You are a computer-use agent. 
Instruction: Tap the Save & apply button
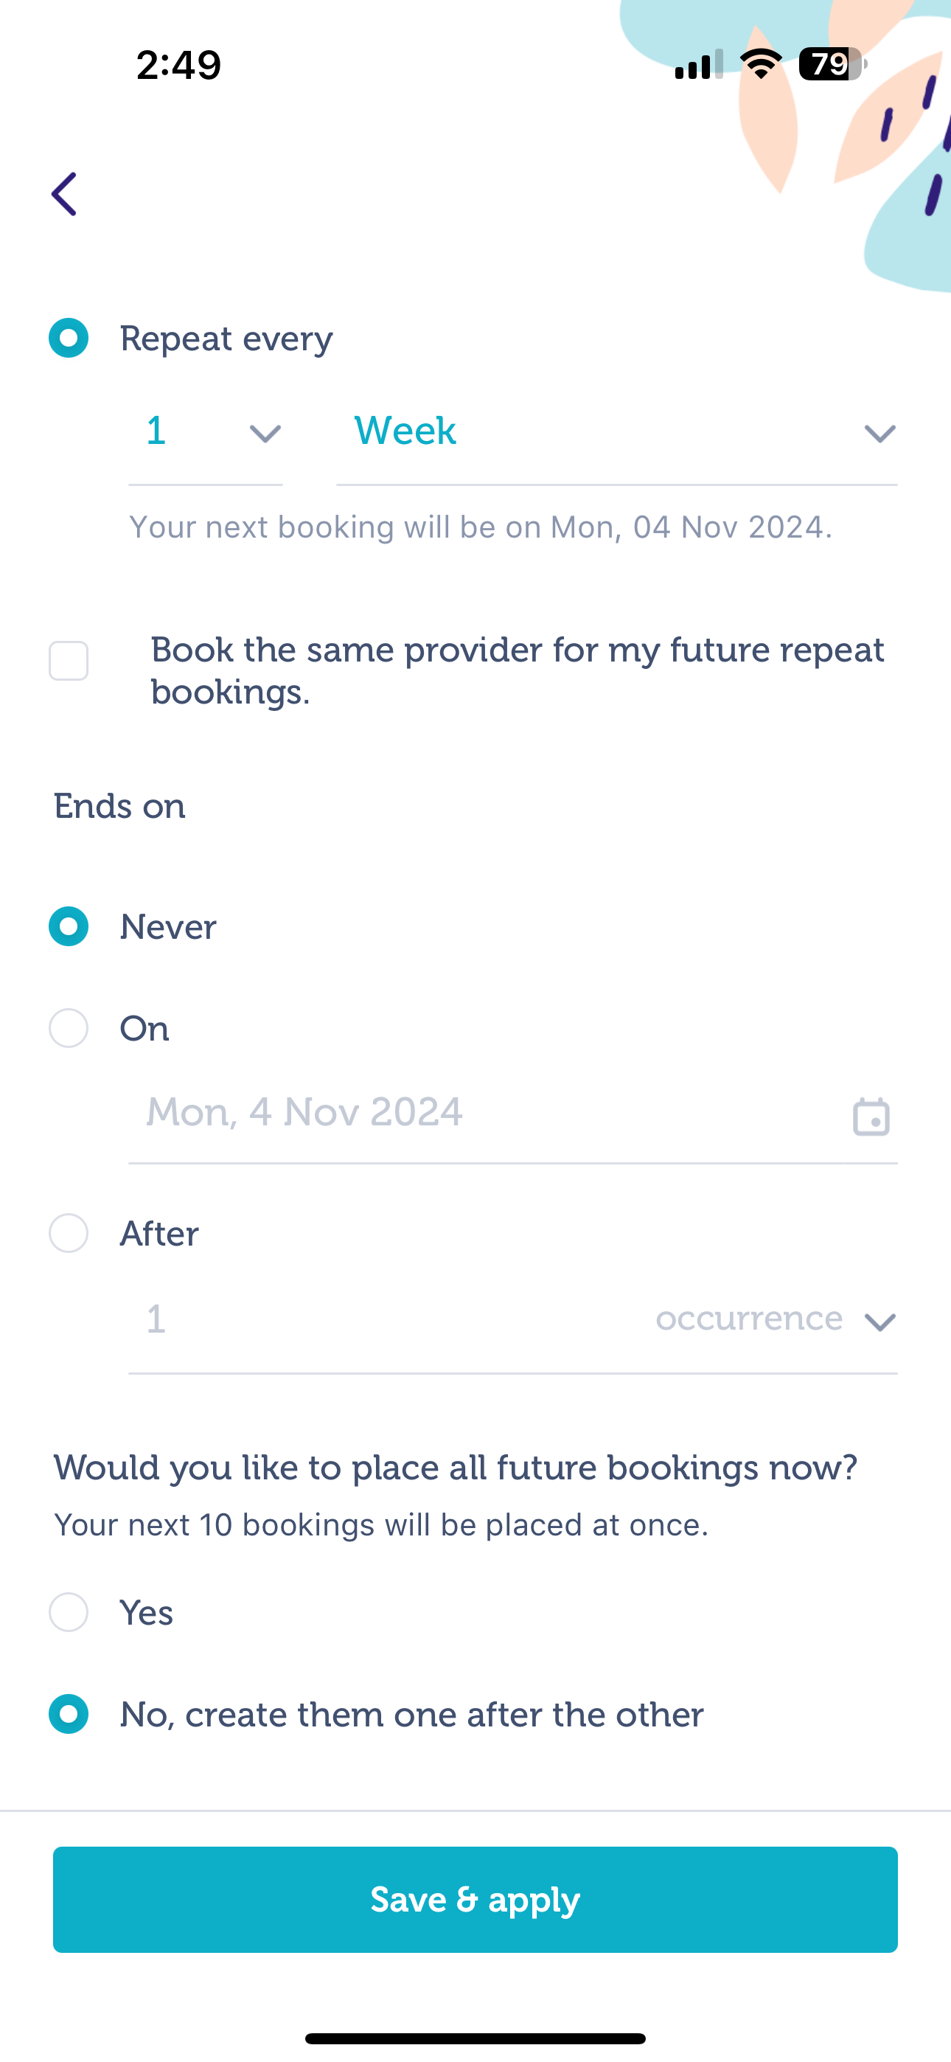click(x=475, y=1900)
